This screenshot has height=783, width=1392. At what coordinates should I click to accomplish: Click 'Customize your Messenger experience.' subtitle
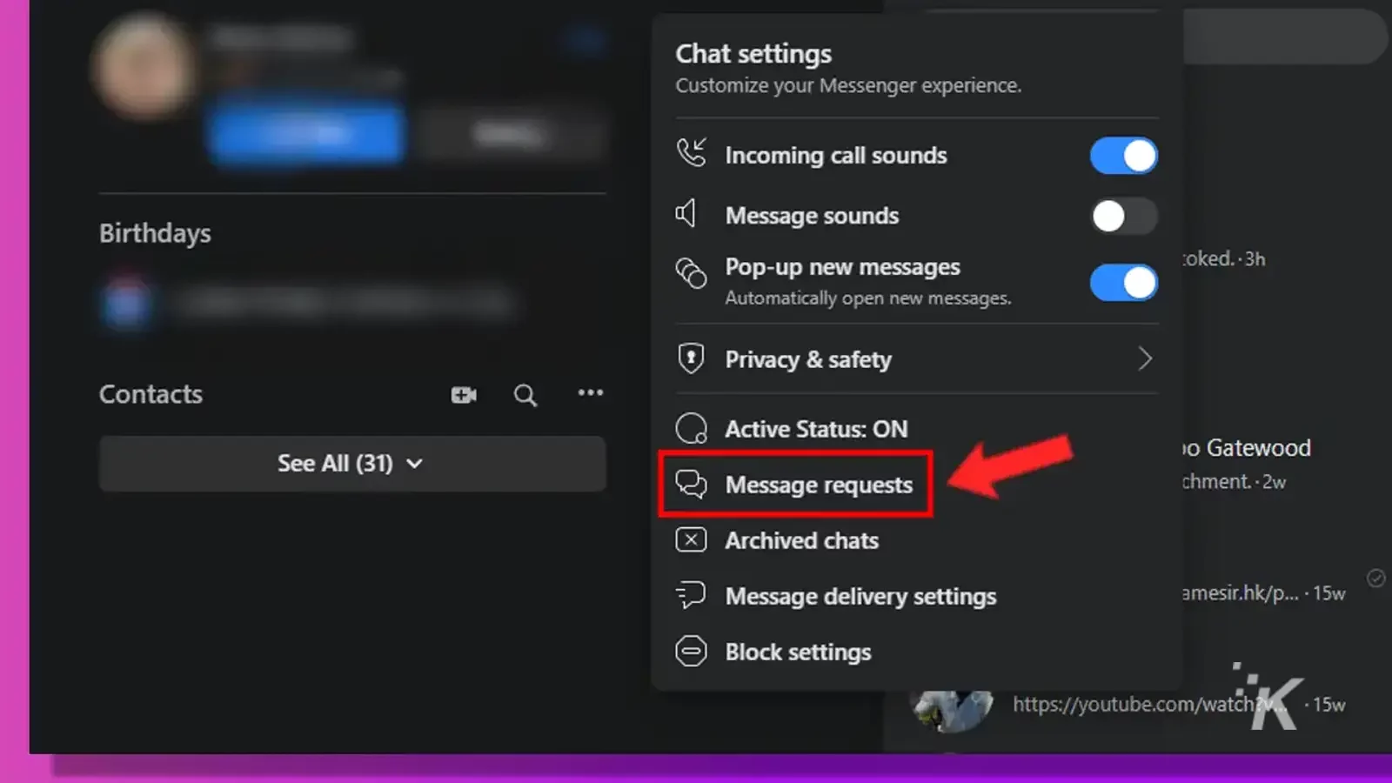click(848, 85)
